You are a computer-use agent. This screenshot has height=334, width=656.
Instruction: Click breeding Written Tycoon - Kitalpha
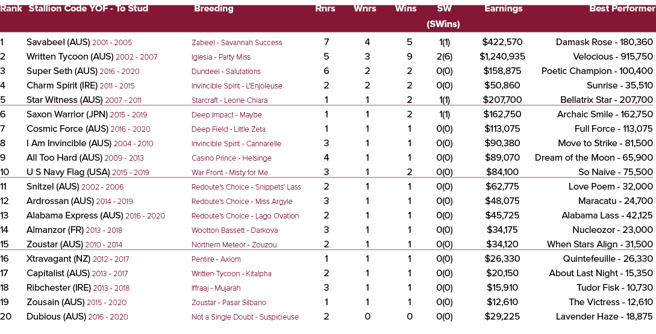pyautogui.click(x=231, y=274)
